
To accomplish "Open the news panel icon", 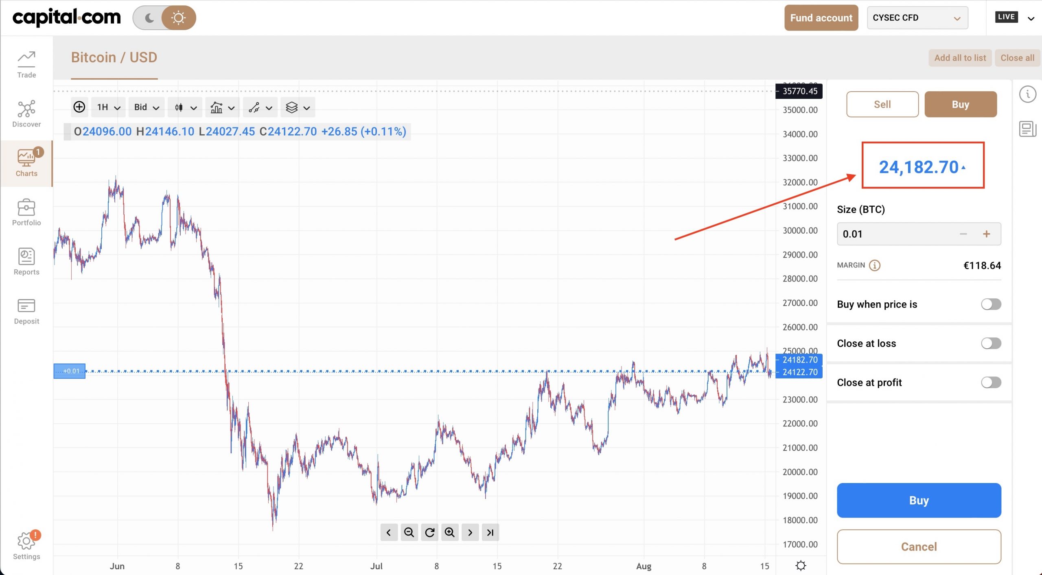I will click(1027, 129).
